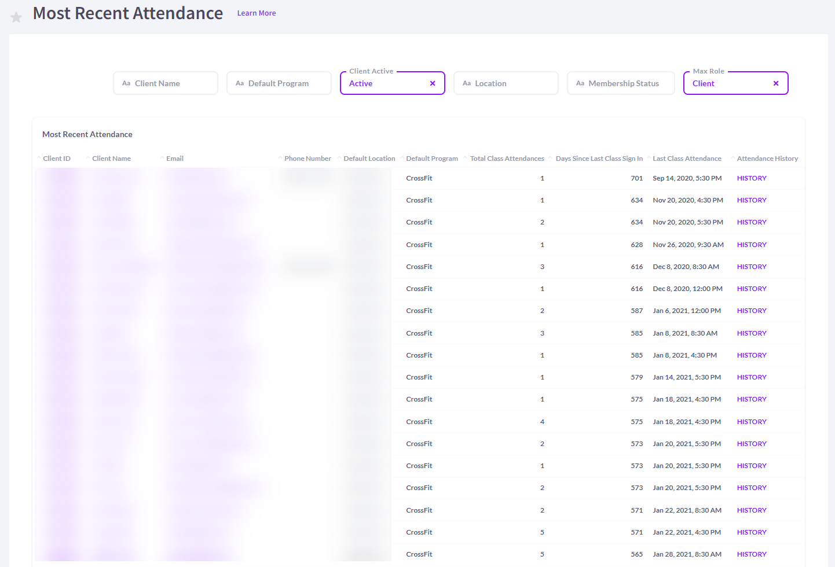Screen dimensions: 835x567
Task: Click the Most Recent Attendance table title
Action: [x=87, y=134]
